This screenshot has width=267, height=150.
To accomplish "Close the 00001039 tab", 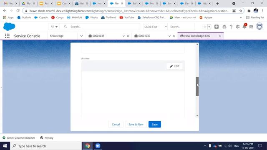I will tap(174, 36).
